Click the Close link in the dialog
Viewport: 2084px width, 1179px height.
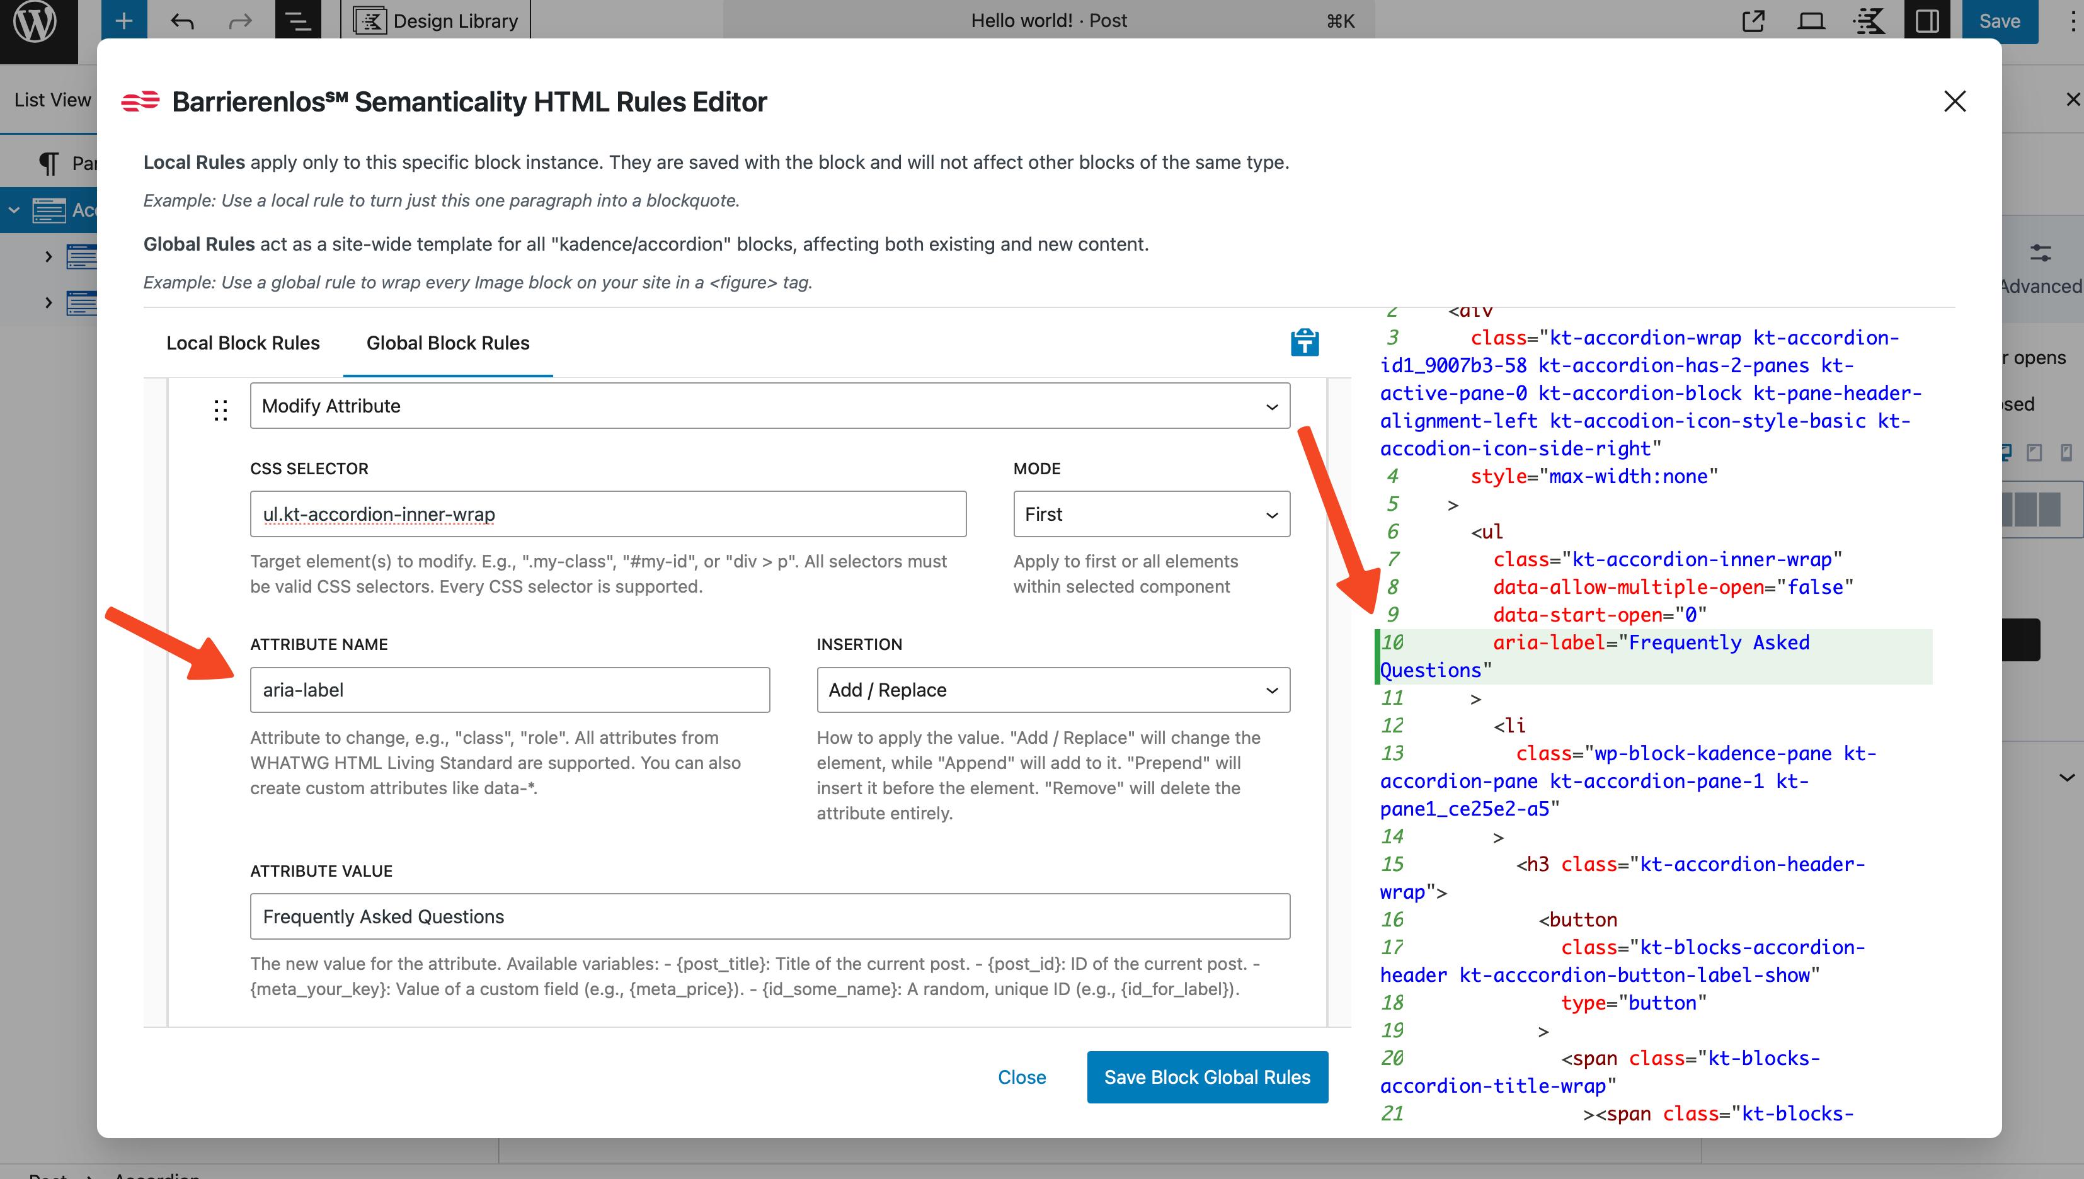click(1021, 1077)
